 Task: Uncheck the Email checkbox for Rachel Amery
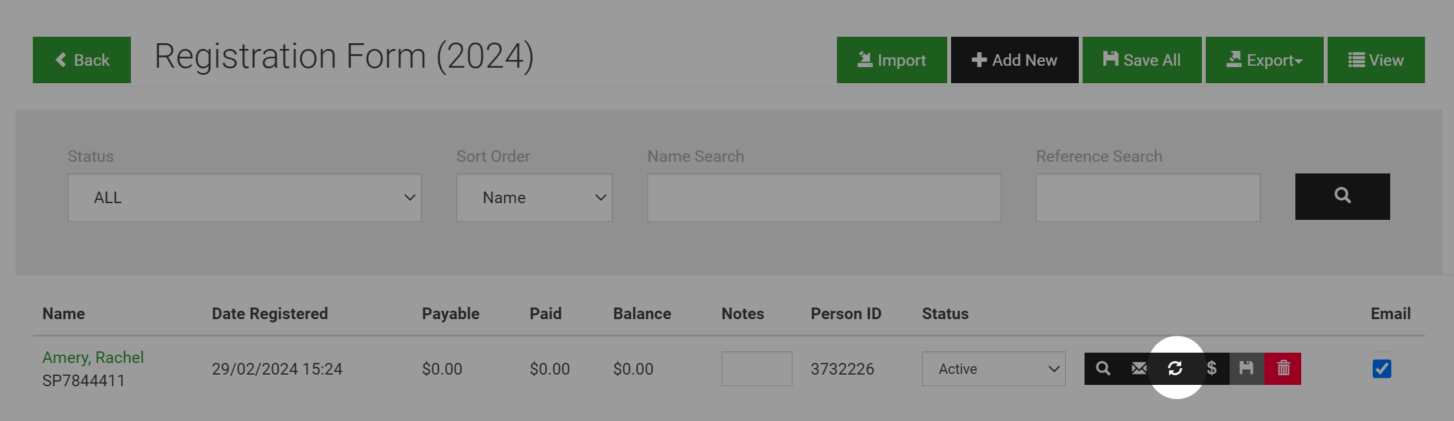pyautogui.click(x=1382, y=369)
